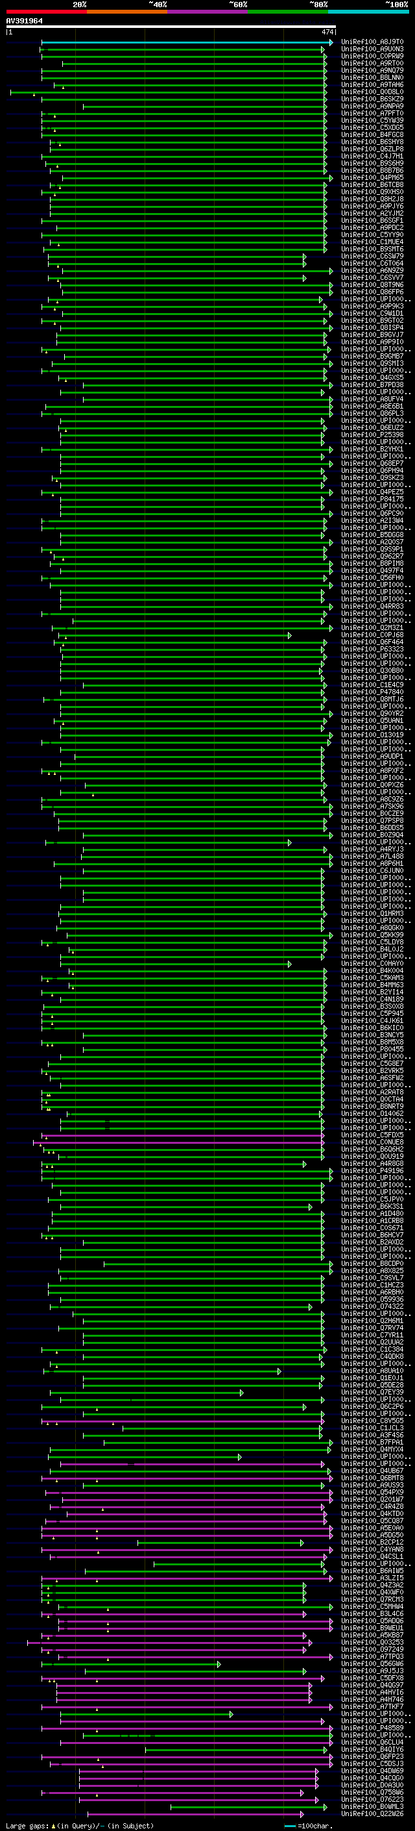Click the white query sequence bar
The width and height of the screenshot is (415, 1831).
171,27
